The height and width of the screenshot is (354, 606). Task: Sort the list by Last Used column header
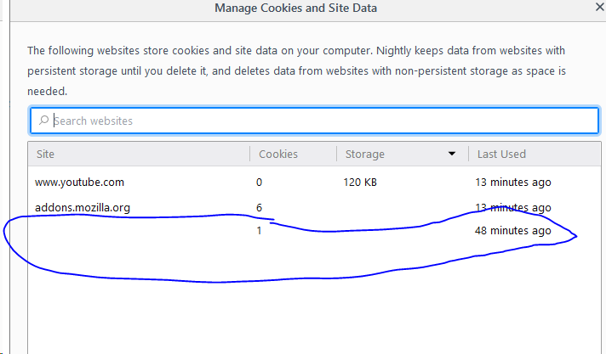(535, 154)
